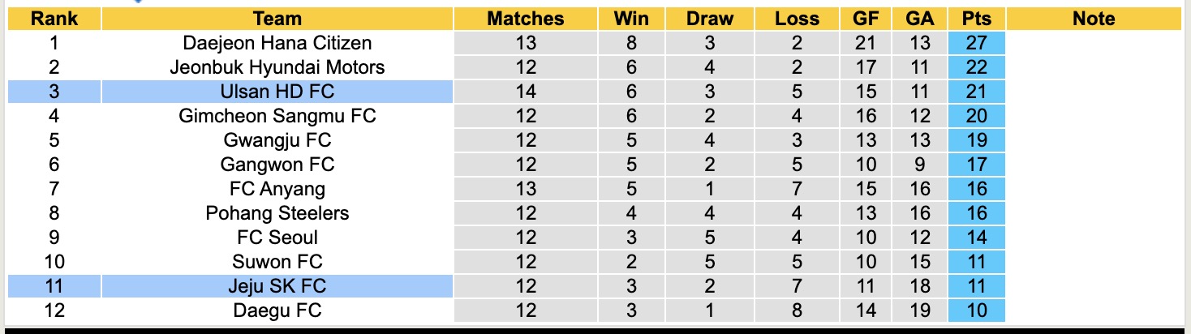The height and width of the screenshot is (334, 1191).
Task: Select the highlighted Jeju SK FC team
Action: click(277, 286)
